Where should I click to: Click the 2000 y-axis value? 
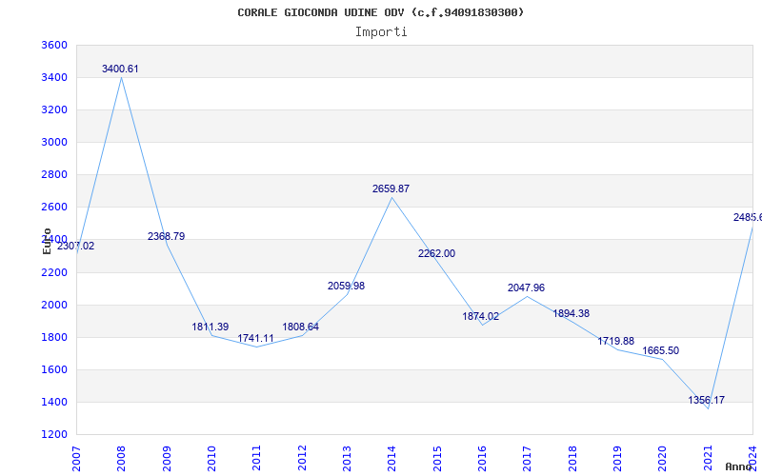[x=54, y=305]
